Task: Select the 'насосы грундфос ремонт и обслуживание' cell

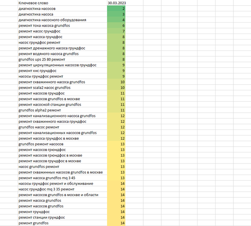Action: click(62, 184)
